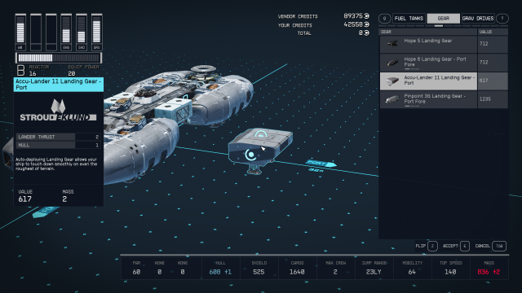This screenshot has width=522, height=293.
Task: Click the Max Crew stat
Action: click(335, 269)
